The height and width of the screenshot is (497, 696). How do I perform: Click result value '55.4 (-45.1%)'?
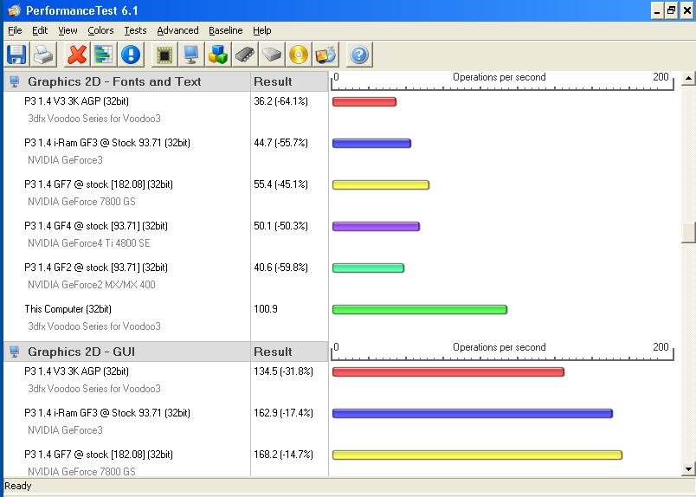tap(280, 184)
